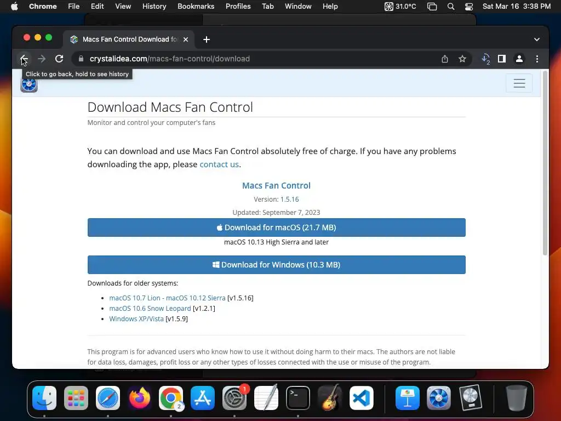Click Download for macOS (21.7 MB) button

point(276,227)
